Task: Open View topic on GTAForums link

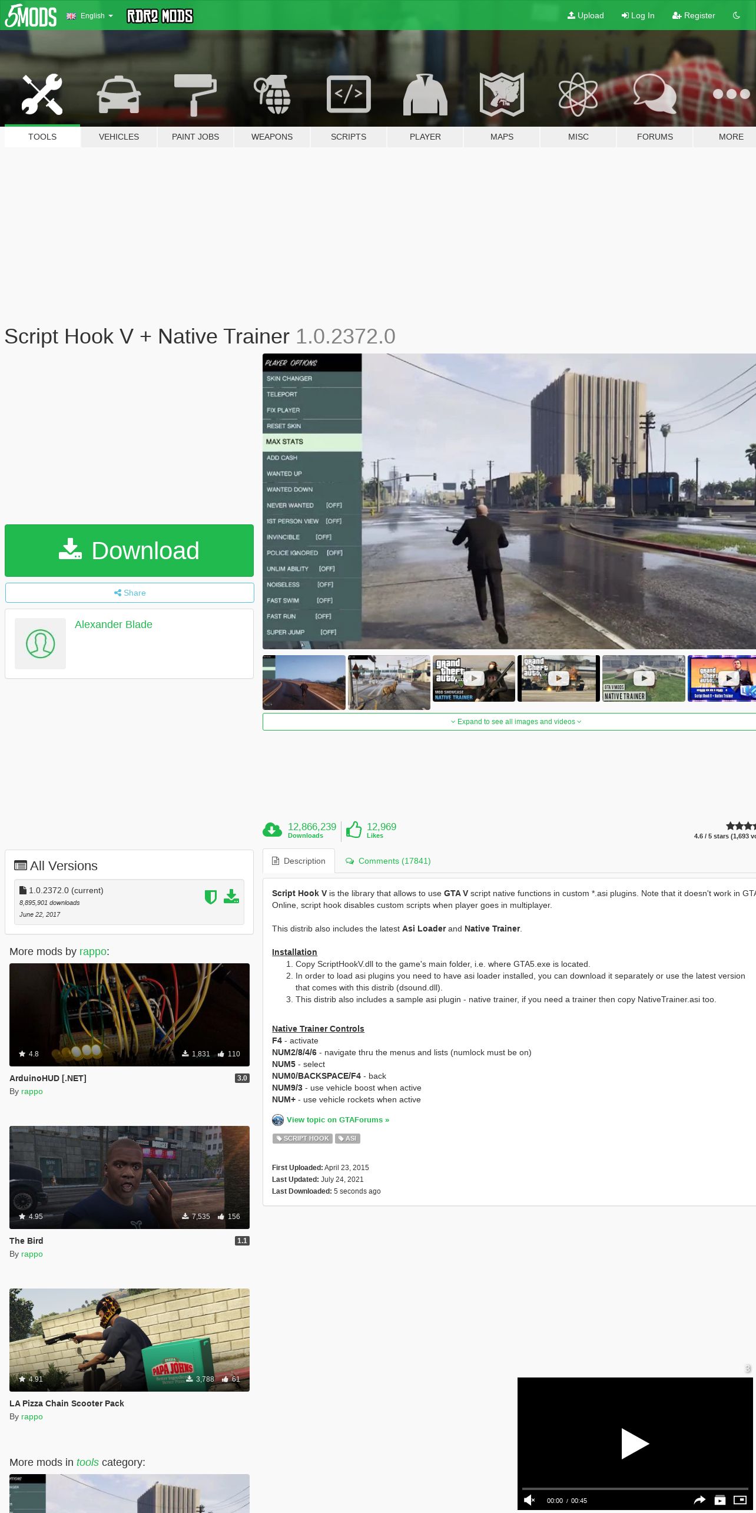Action: coord(338,1119)
